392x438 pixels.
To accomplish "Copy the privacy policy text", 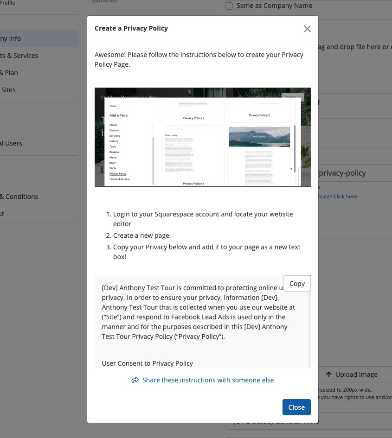I will pos(297,284).
